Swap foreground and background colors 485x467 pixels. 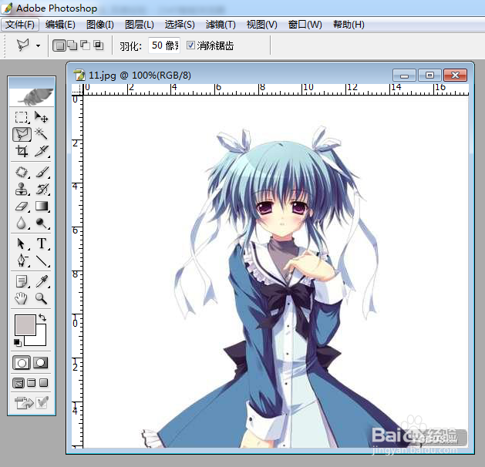42,317
